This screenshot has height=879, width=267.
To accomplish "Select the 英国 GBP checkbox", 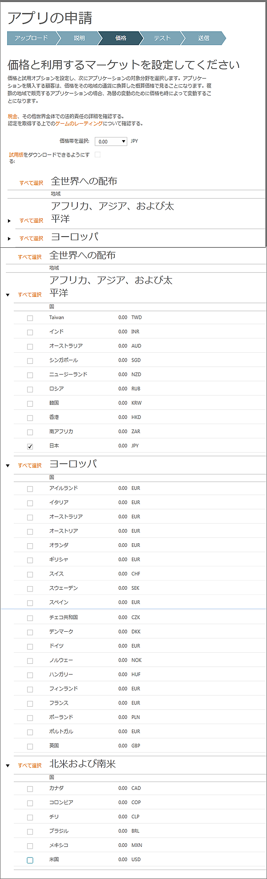I will (30, 746).
